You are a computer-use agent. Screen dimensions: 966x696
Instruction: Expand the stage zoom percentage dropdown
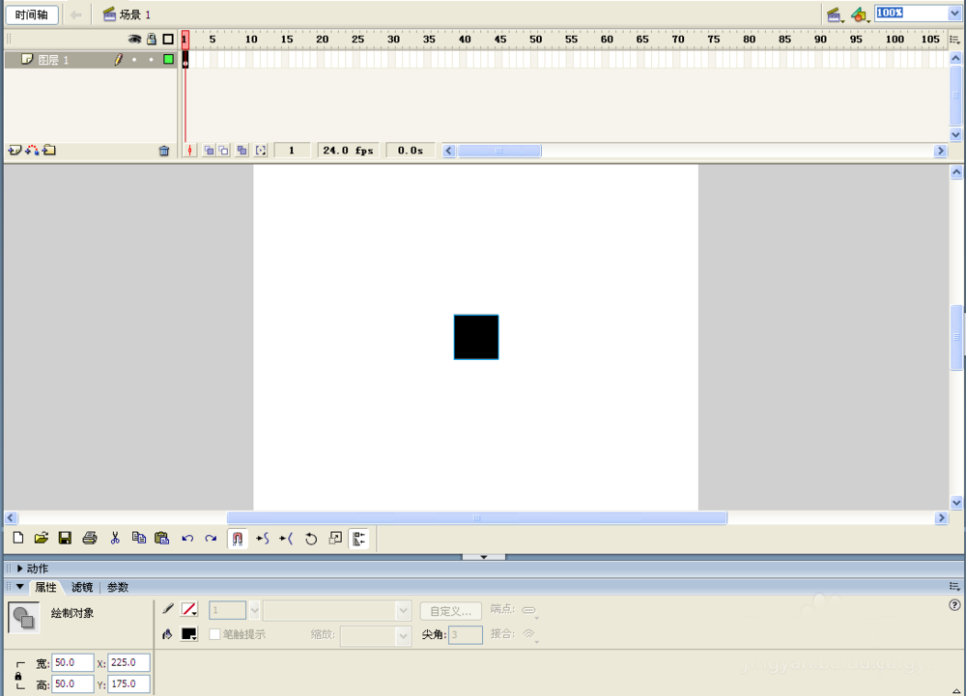[x=954, y=14]
